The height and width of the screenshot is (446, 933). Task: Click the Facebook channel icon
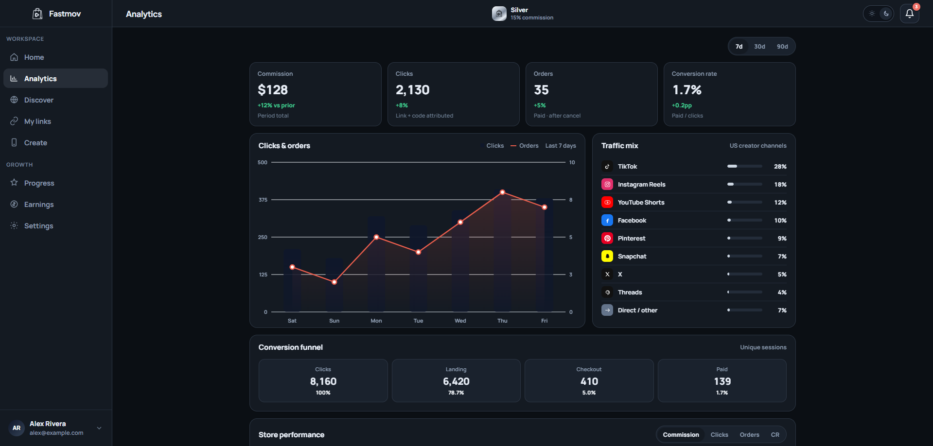click(x=607, y=220)
